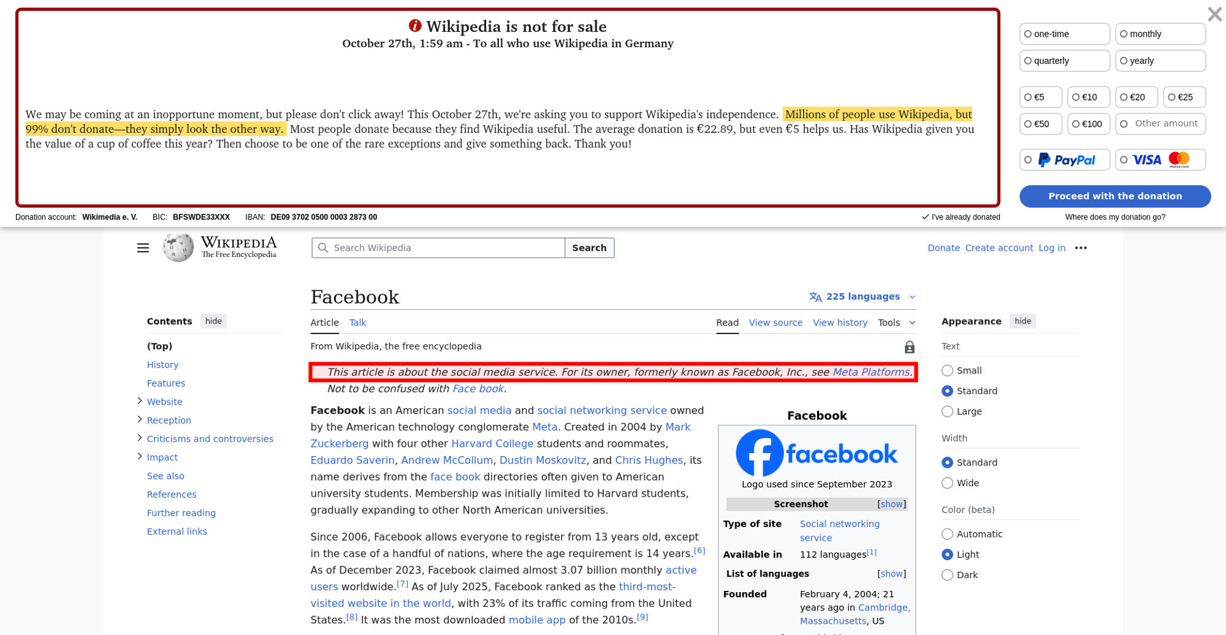This screenshot has height=635, width=1226.
Task: Click the Wikipedia globe logo
Action: click(178, 248)
